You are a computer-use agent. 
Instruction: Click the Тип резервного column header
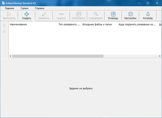tap(69, 25)
